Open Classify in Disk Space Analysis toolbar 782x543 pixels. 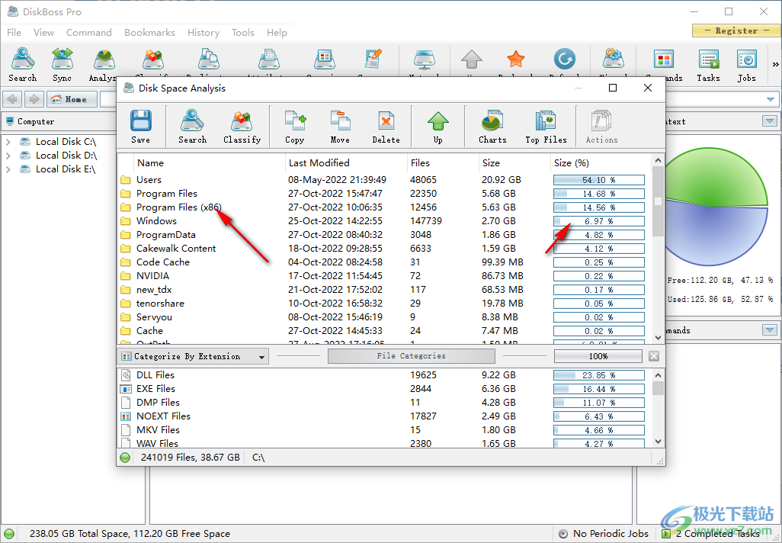[242, 127]
